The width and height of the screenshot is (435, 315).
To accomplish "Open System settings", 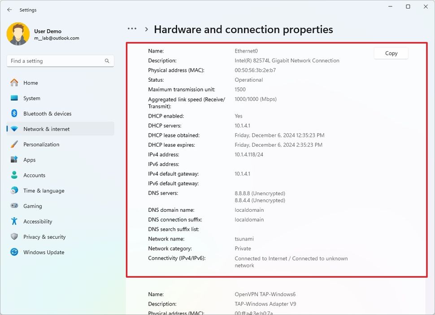I will pos(32,98).
